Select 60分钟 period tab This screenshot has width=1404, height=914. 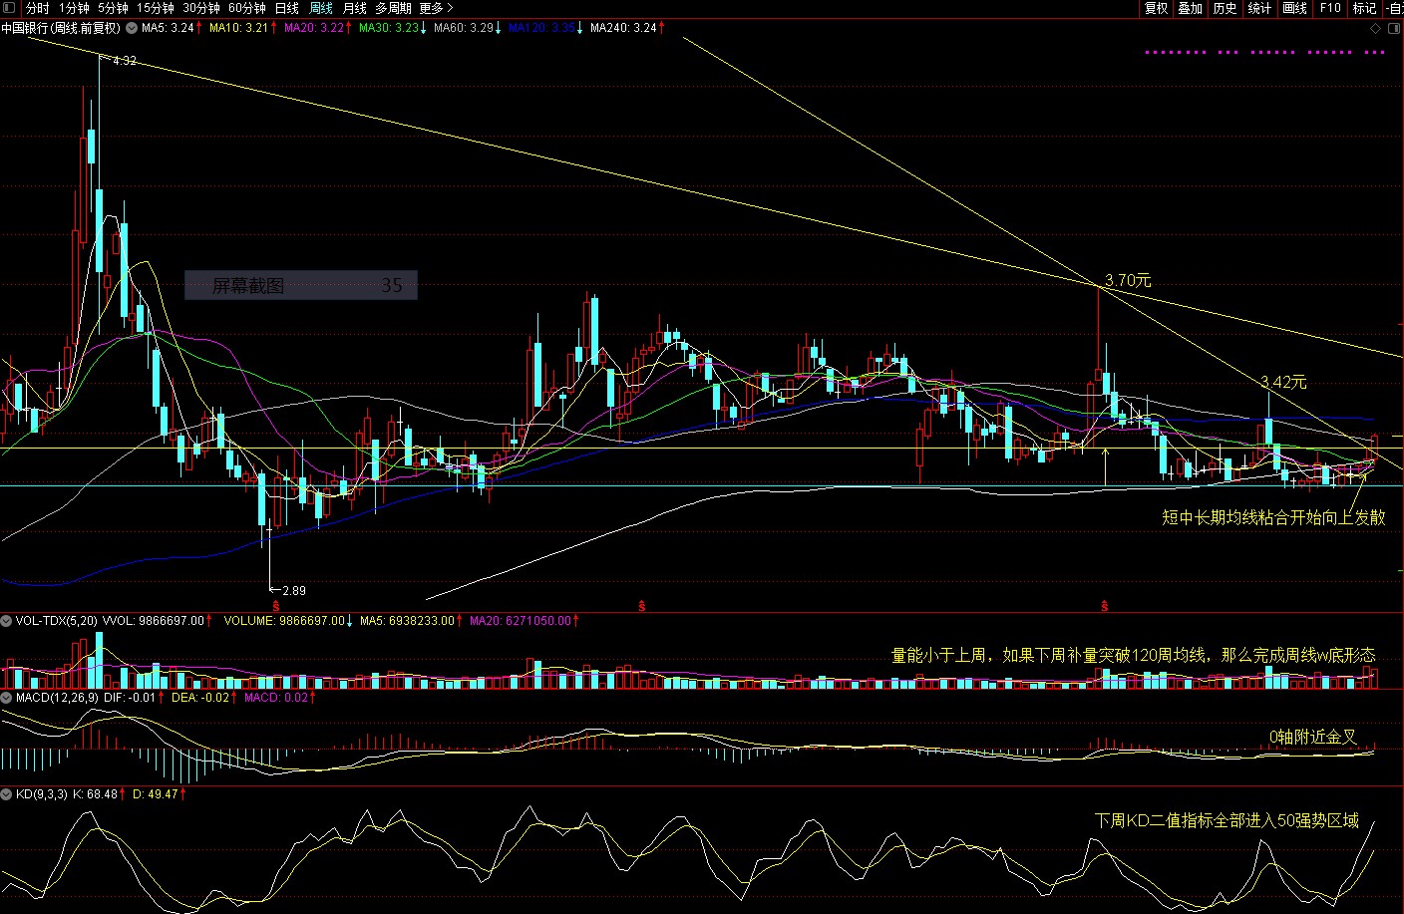(x=247, y=8)
